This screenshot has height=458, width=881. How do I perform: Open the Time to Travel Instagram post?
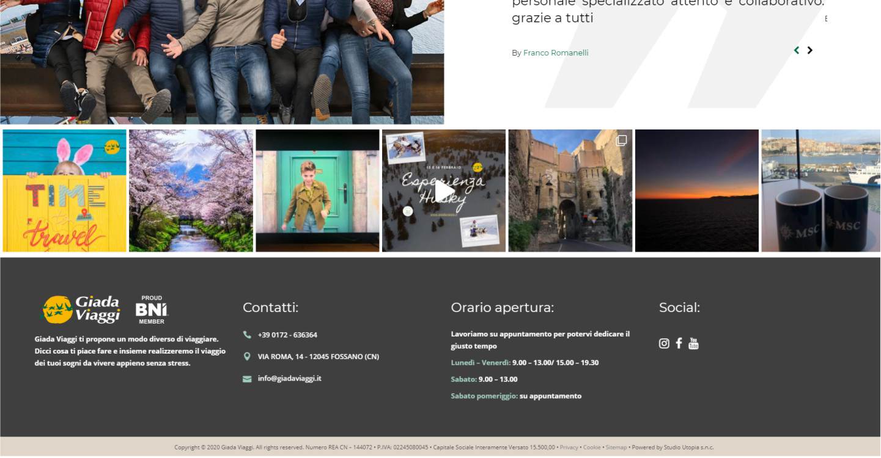(65, 191)
